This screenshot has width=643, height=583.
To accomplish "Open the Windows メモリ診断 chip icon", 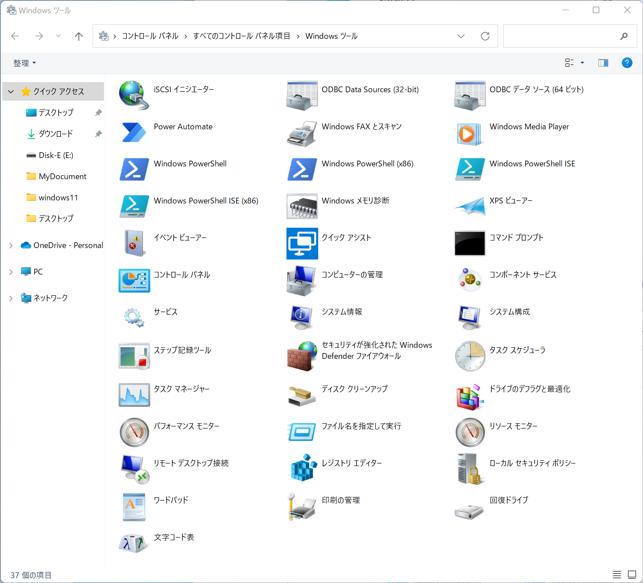I will (x=302, y=207).
